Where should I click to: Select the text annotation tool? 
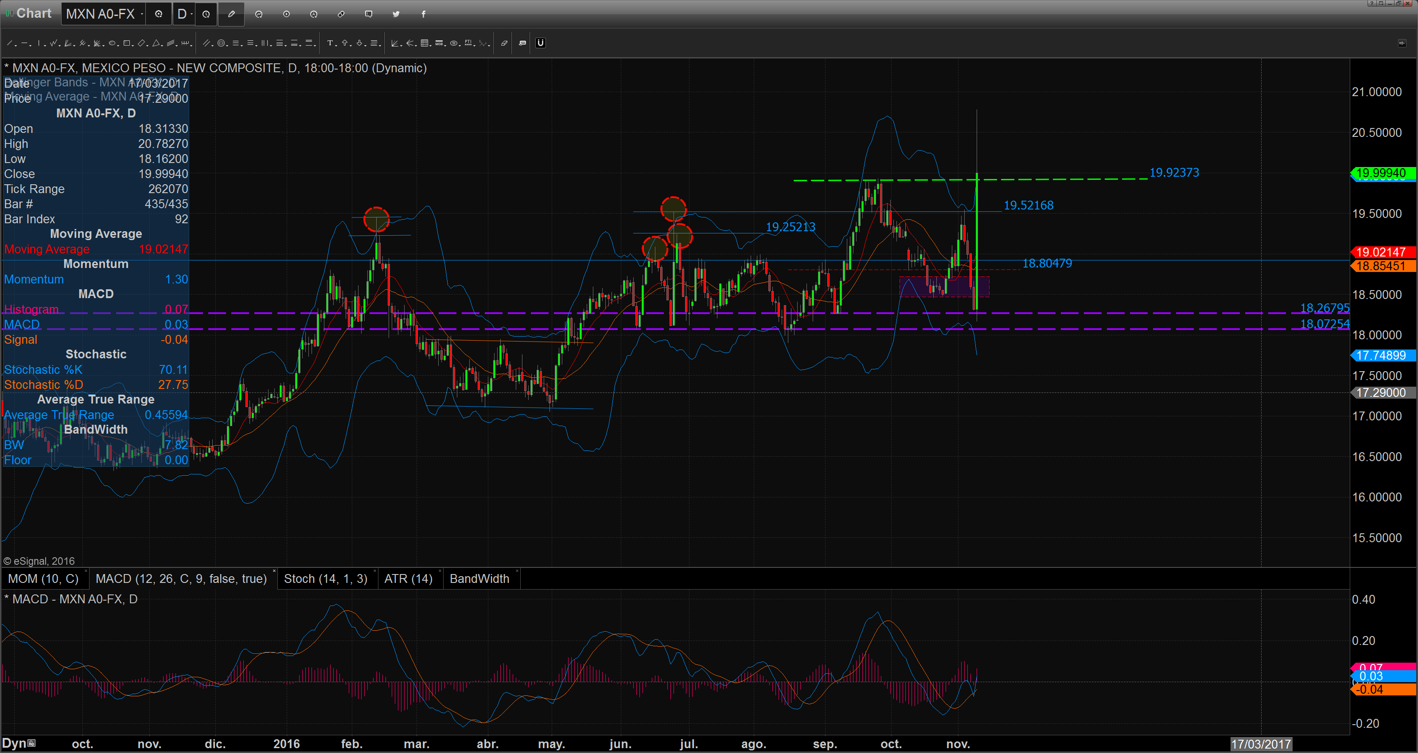click(330, 43)
